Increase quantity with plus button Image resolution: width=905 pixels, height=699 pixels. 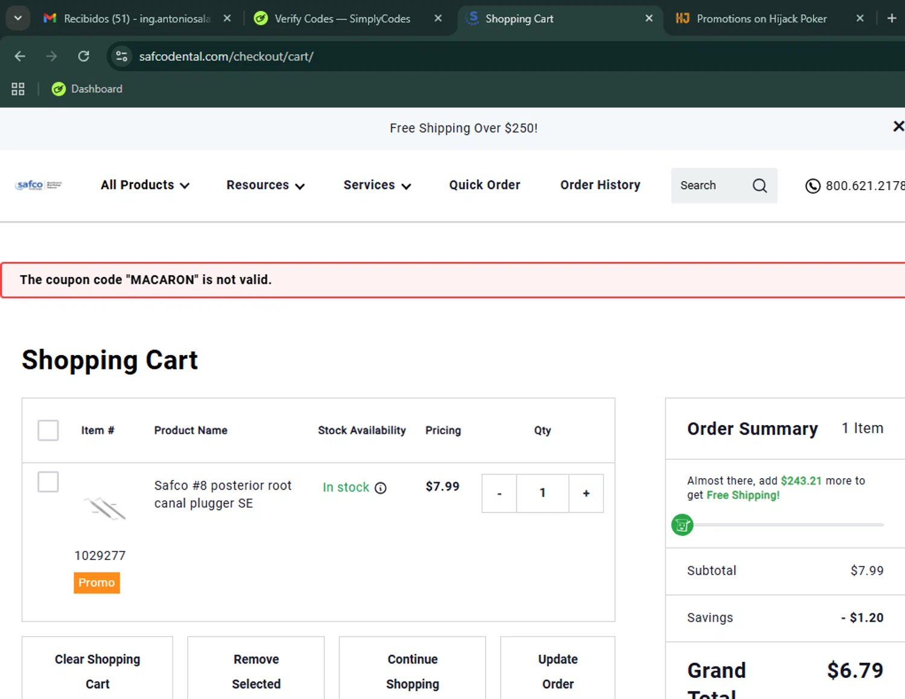(586, 493)
